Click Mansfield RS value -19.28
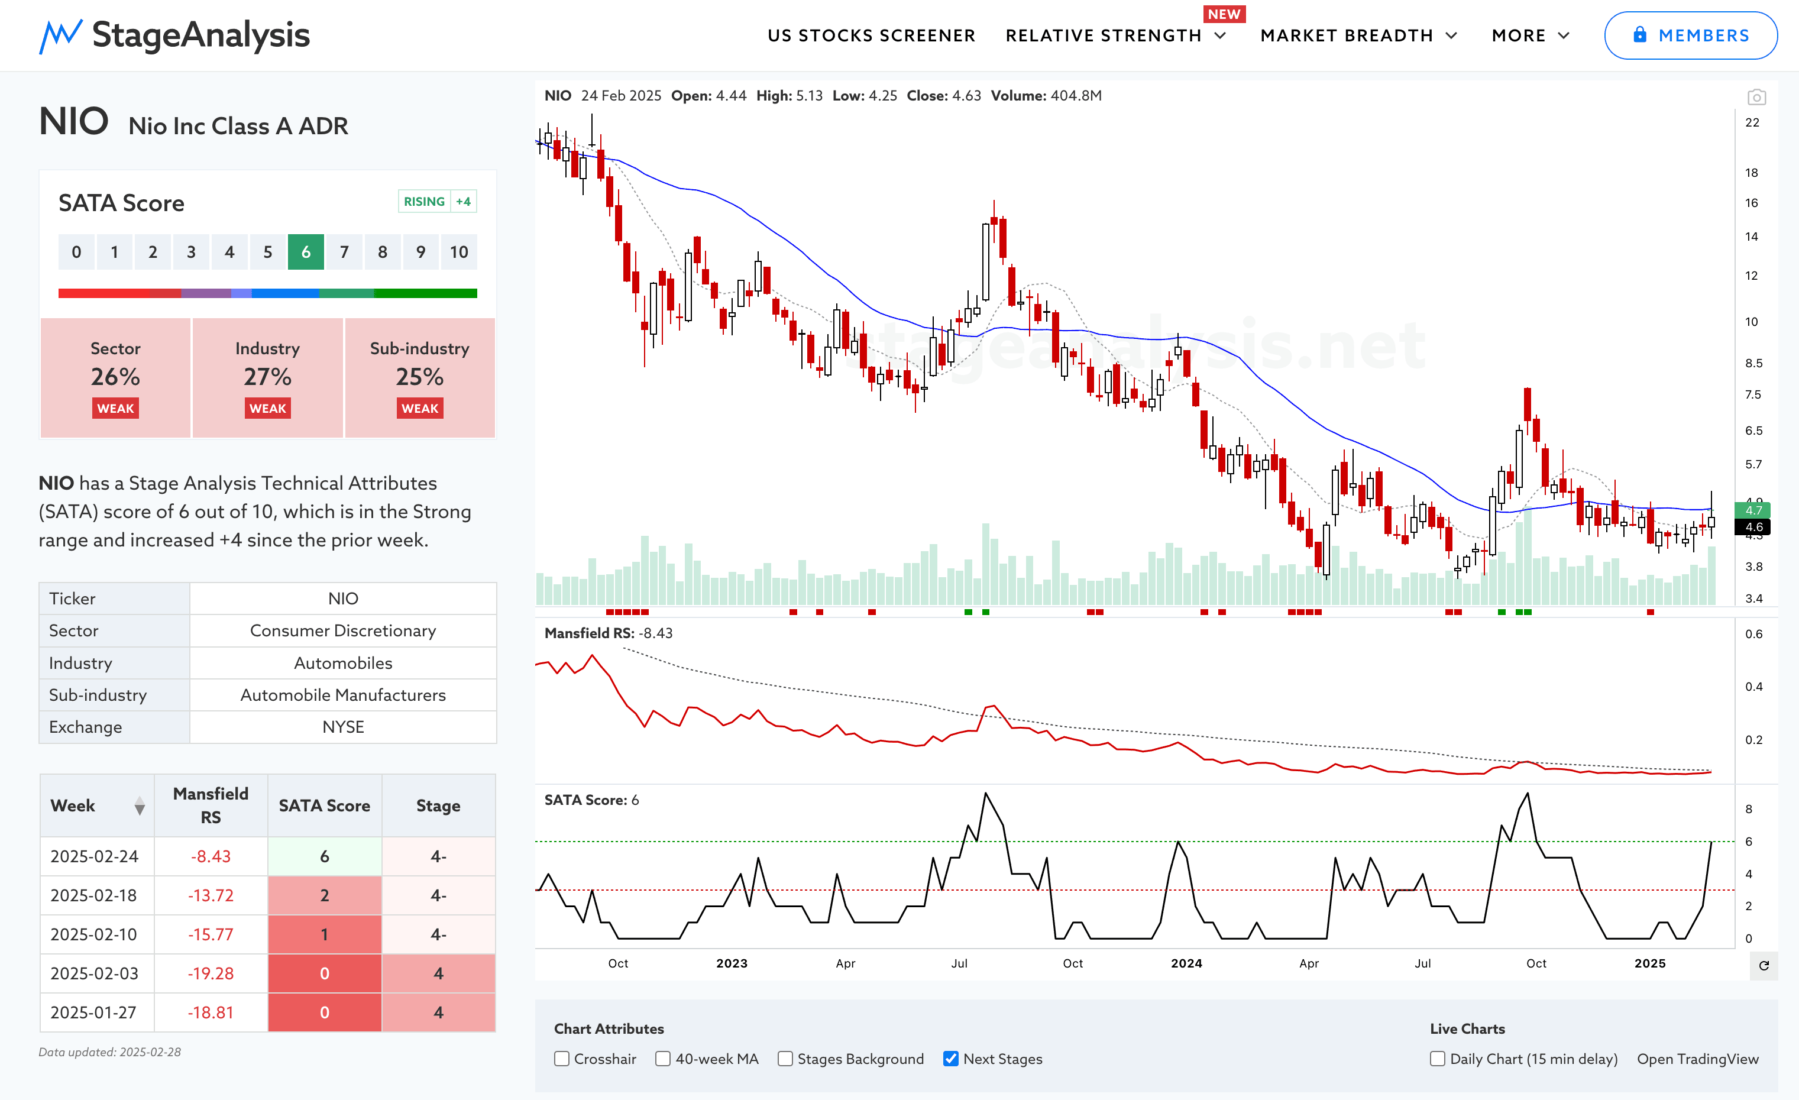Screen dimensions: 1799x1100 pyautogui.click(x=211, y=973)
